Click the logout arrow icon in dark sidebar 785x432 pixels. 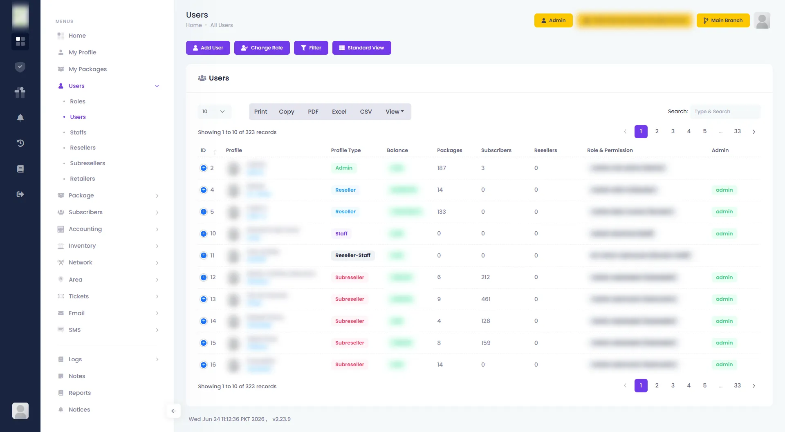coord(20,194)
